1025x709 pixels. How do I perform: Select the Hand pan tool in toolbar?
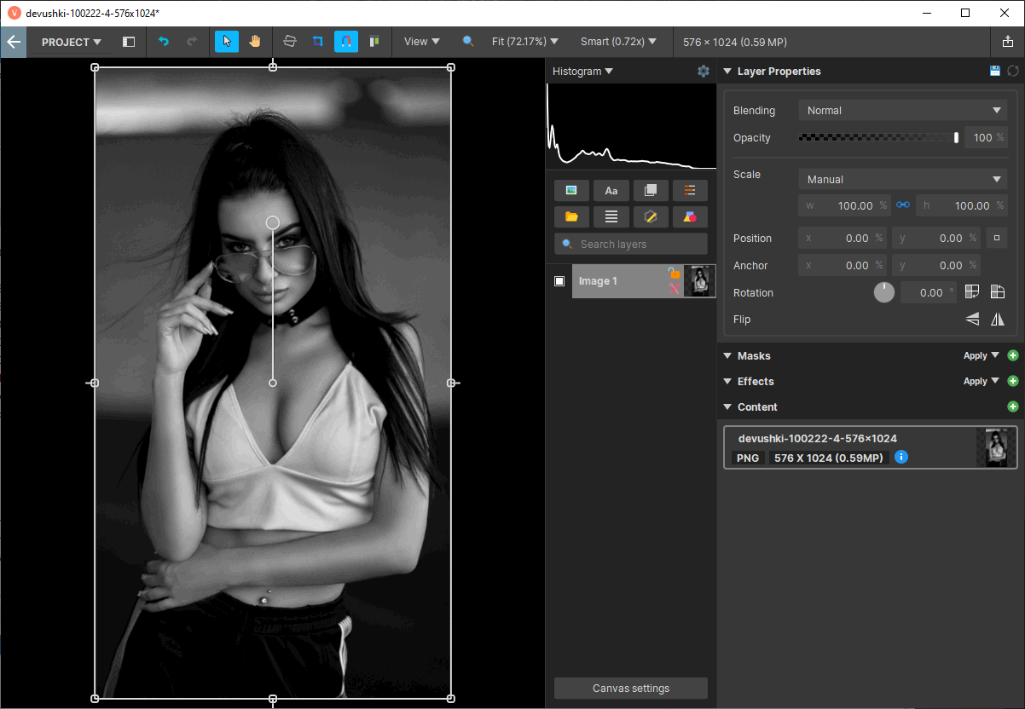[x=255, y=41]
